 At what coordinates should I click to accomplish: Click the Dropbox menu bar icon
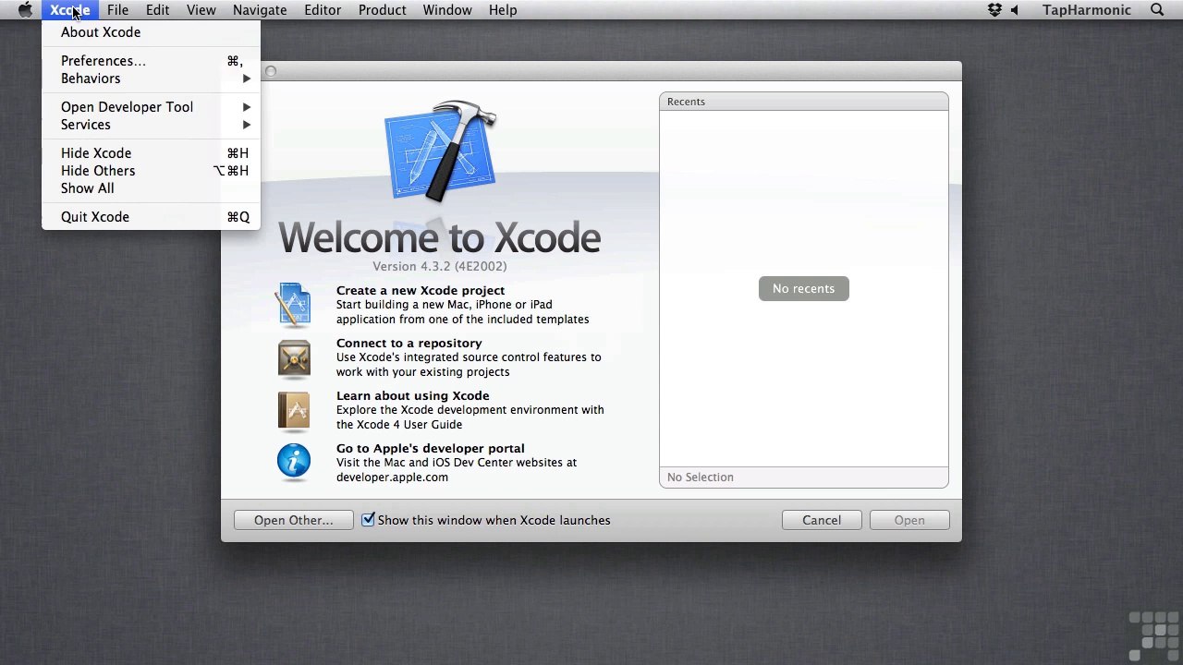(x=994, y=10)
